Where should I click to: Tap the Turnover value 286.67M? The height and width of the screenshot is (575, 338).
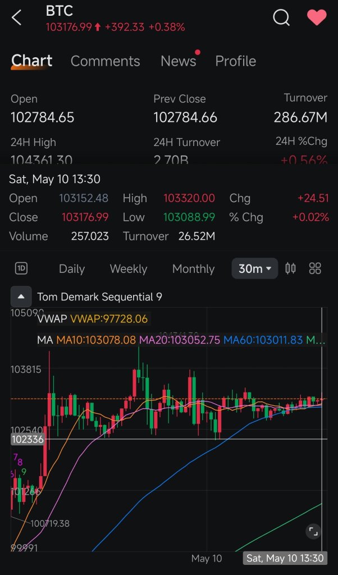[300, 117]
